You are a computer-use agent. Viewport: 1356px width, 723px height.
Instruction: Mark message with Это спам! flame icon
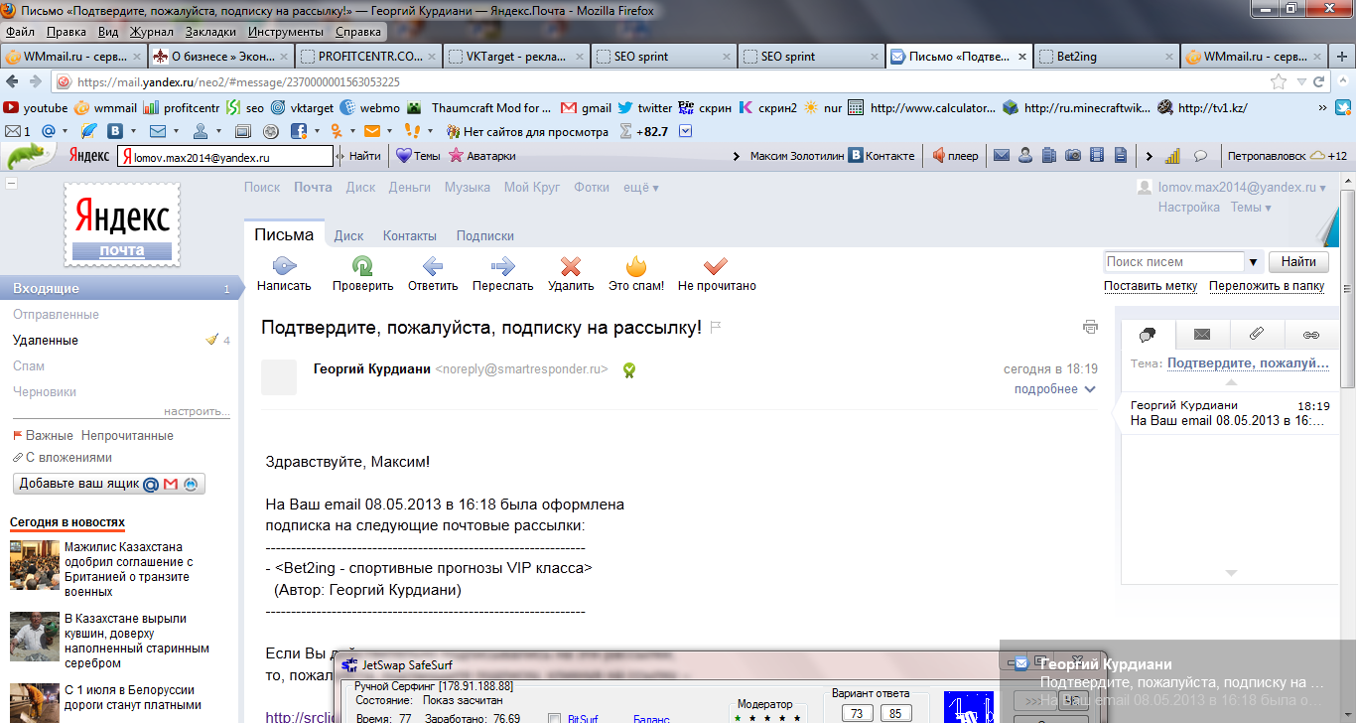[x=636, y=266]
